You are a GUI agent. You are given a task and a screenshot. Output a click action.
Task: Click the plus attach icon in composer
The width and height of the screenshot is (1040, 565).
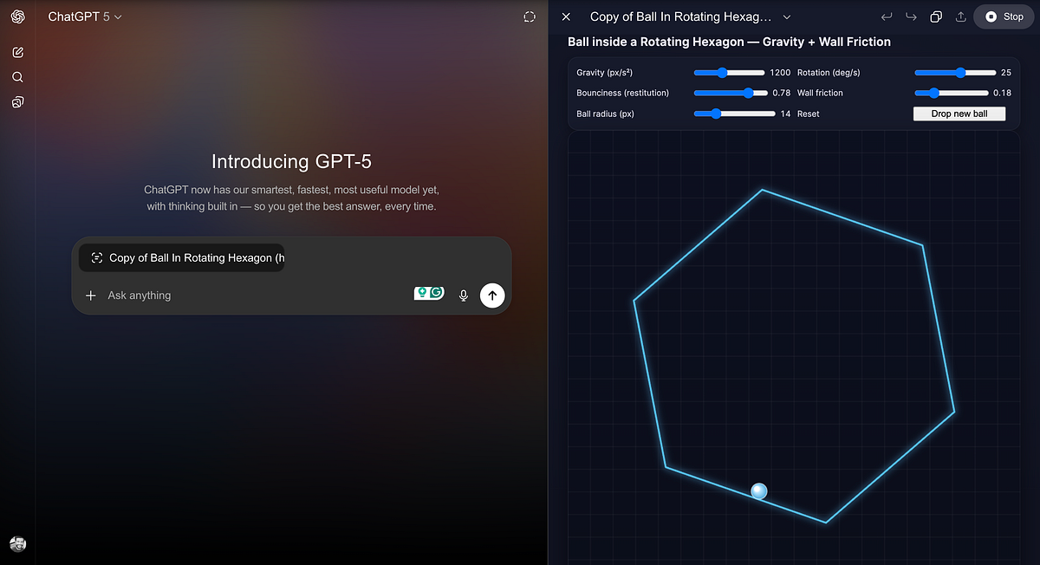[91, 295]
